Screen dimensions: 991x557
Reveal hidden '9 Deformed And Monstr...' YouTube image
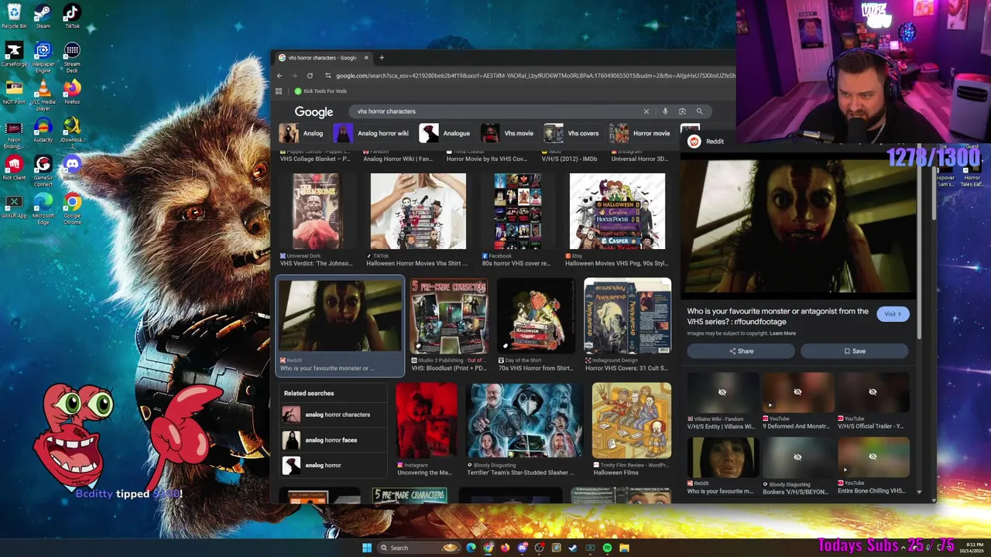(797, 392)
